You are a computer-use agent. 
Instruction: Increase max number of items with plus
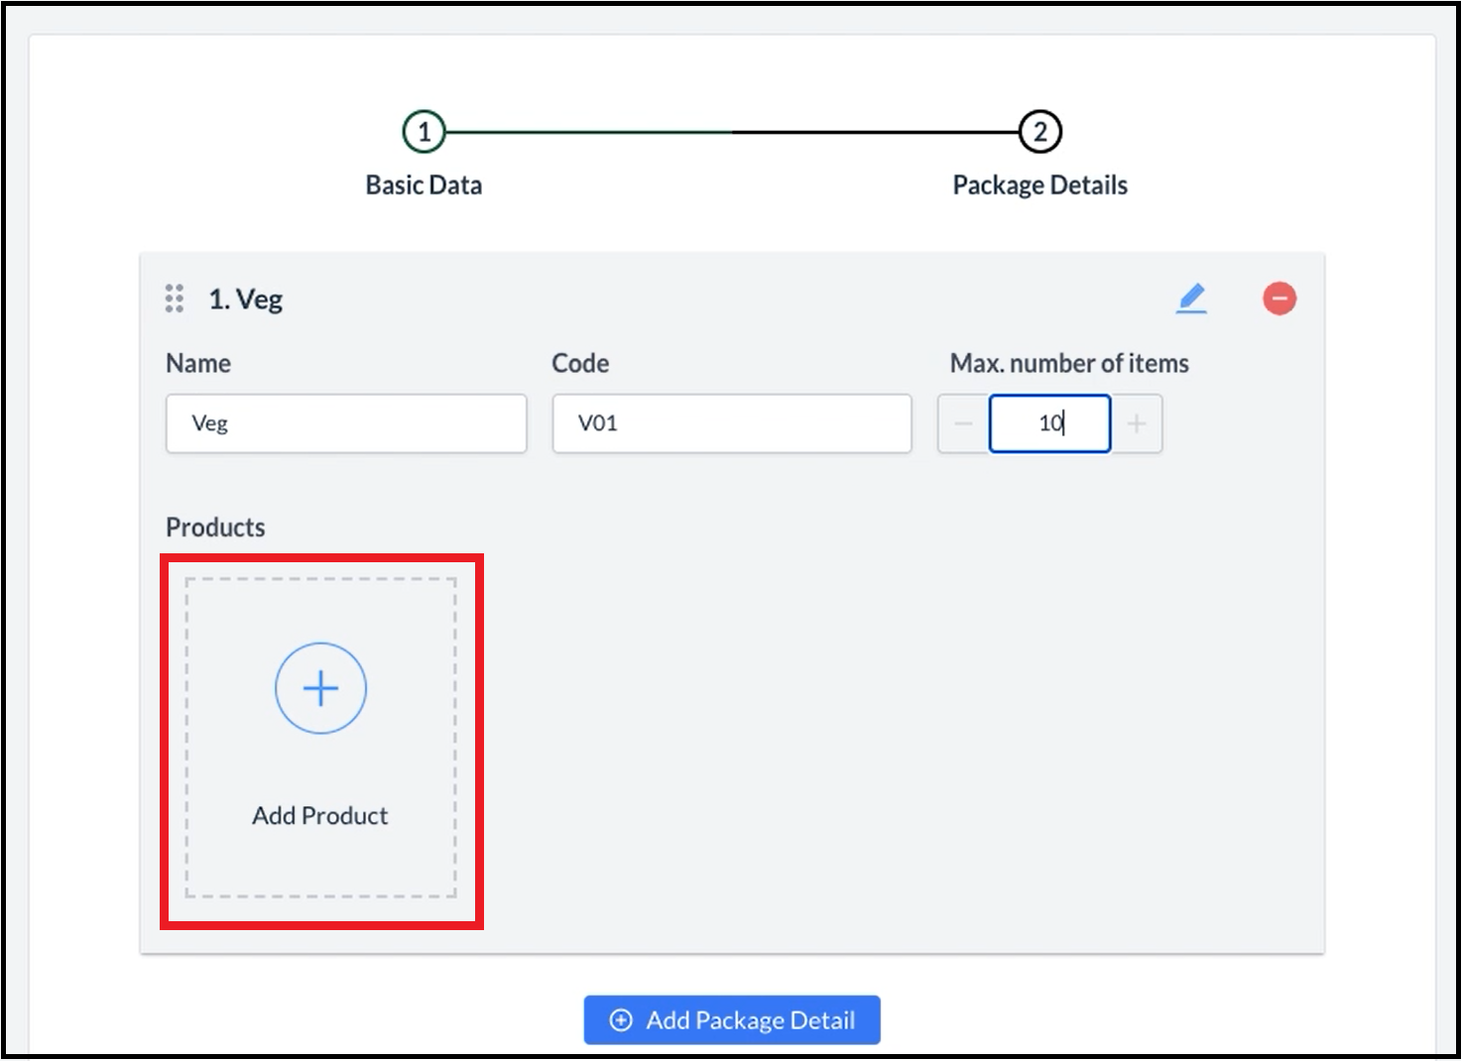pos(1137,423)
